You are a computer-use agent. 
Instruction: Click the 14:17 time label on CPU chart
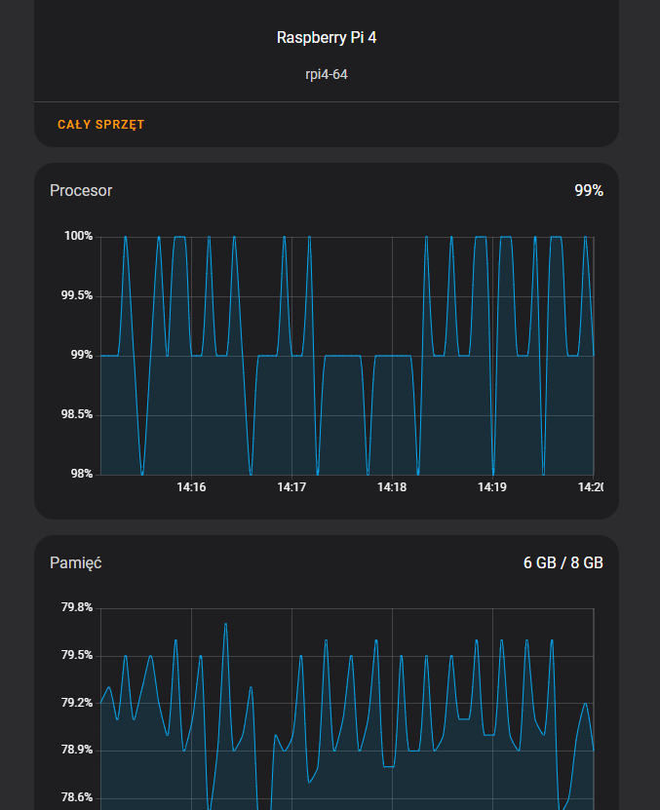pyautogui.click(x=291, y=487)
